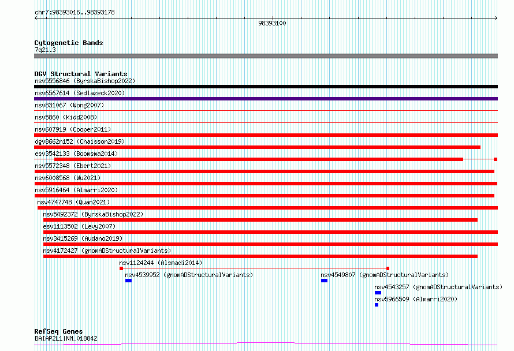
Task: Open variant nsv5966509 (Almarri2020)
Action: coord(416,299)
